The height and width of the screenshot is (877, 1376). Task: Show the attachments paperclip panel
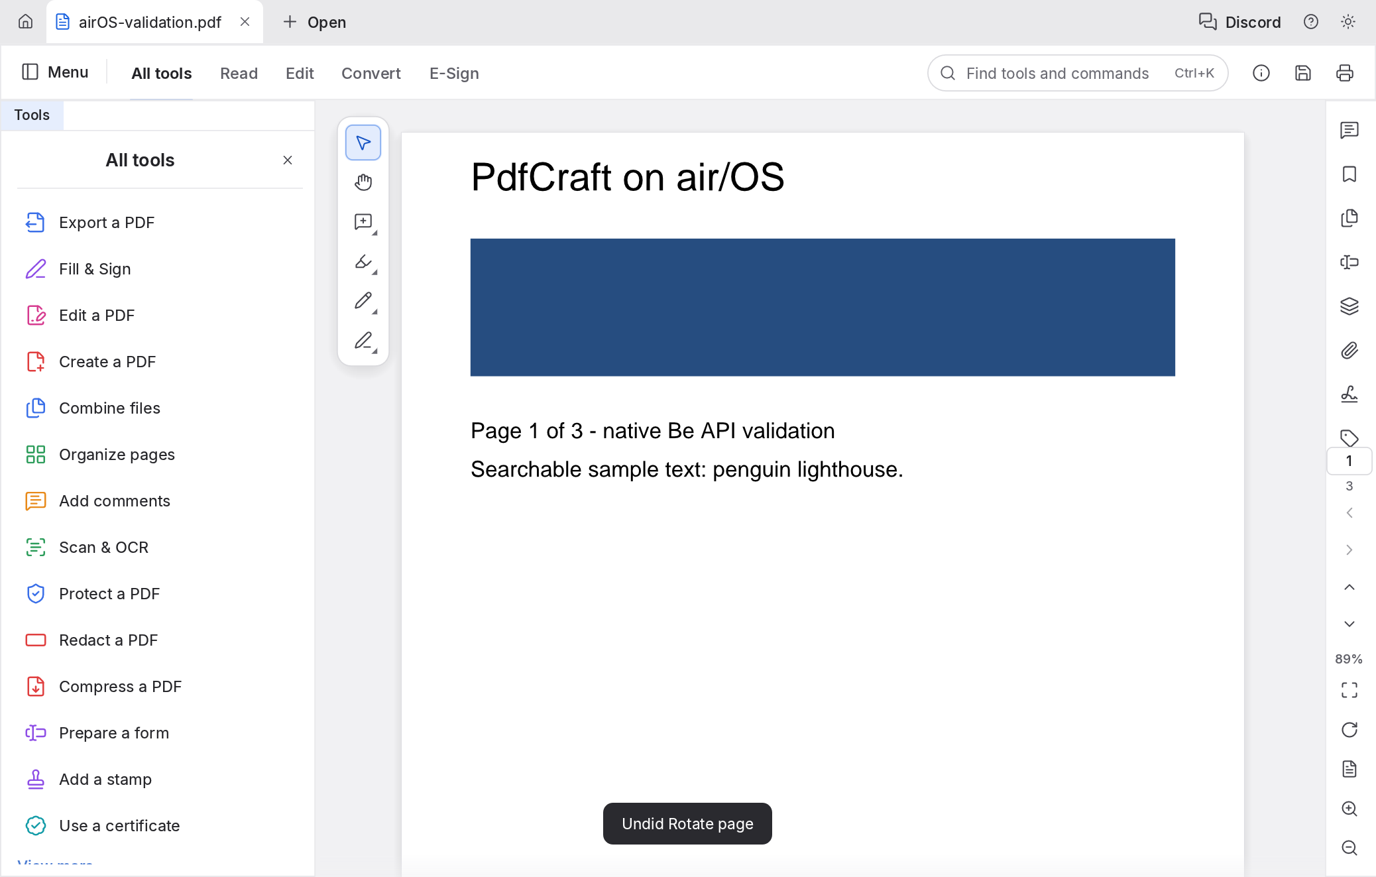pos(1349,351)
